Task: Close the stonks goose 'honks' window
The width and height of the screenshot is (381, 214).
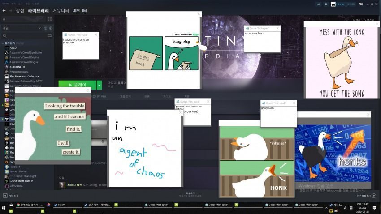Action: pos(368,114)
